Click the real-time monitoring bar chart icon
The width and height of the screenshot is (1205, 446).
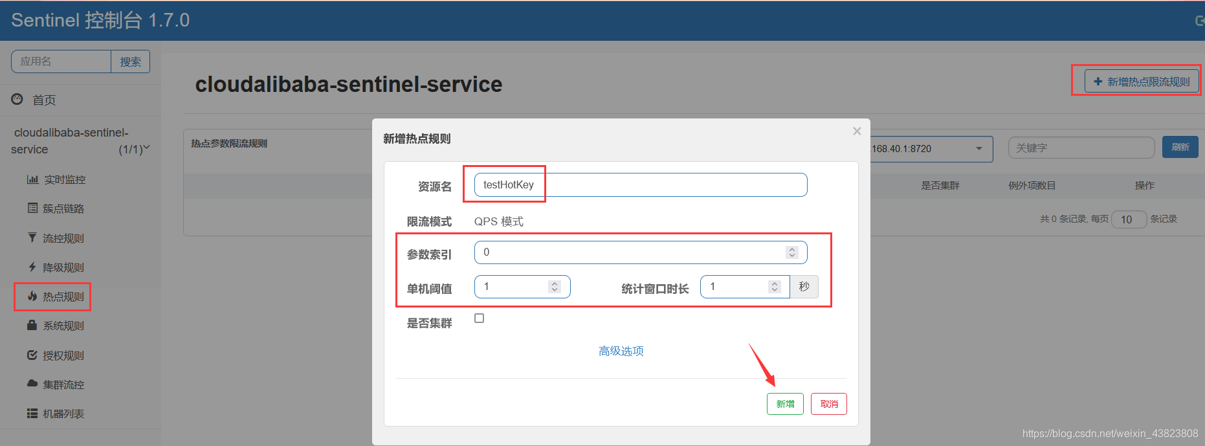click(x=32, y=179)
